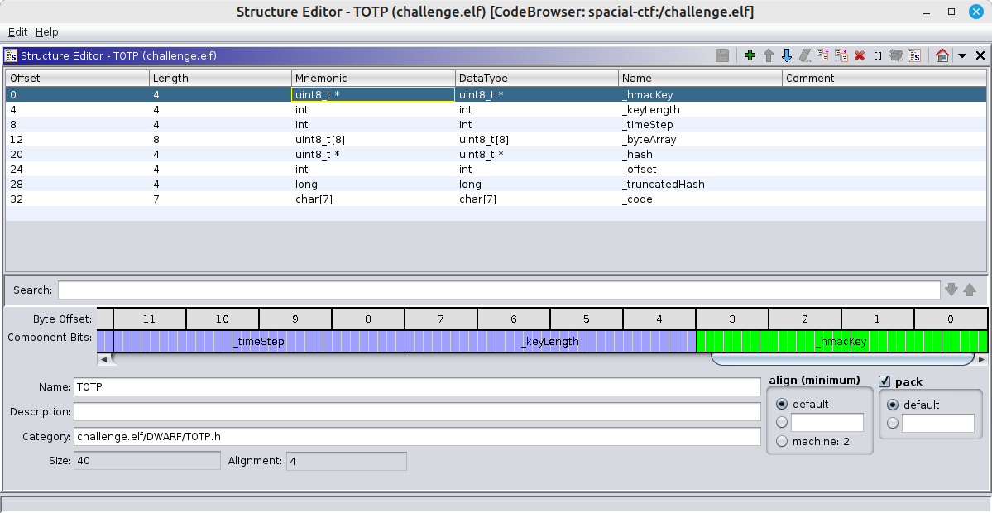Click the red house home icon
This screenshot has width=992, height=513.
pyautogui.click(x=942, y=55)
